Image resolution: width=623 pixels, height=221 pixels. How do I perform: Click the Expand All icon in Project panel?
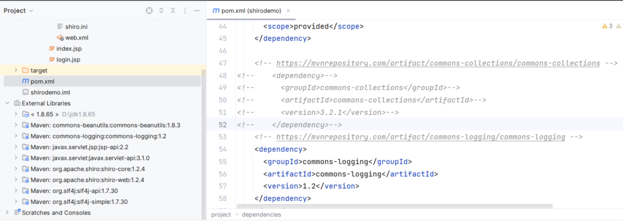[x=161, y=11]
